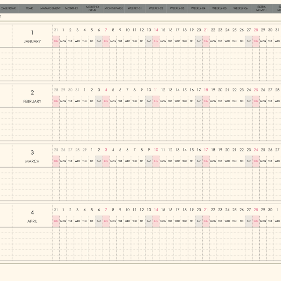
Task: Click grey date 29 in March row
Action: 84,150
